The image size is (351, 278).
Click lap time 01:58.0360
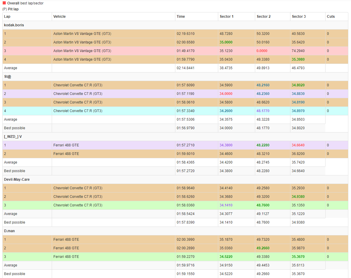pos(186,205)
